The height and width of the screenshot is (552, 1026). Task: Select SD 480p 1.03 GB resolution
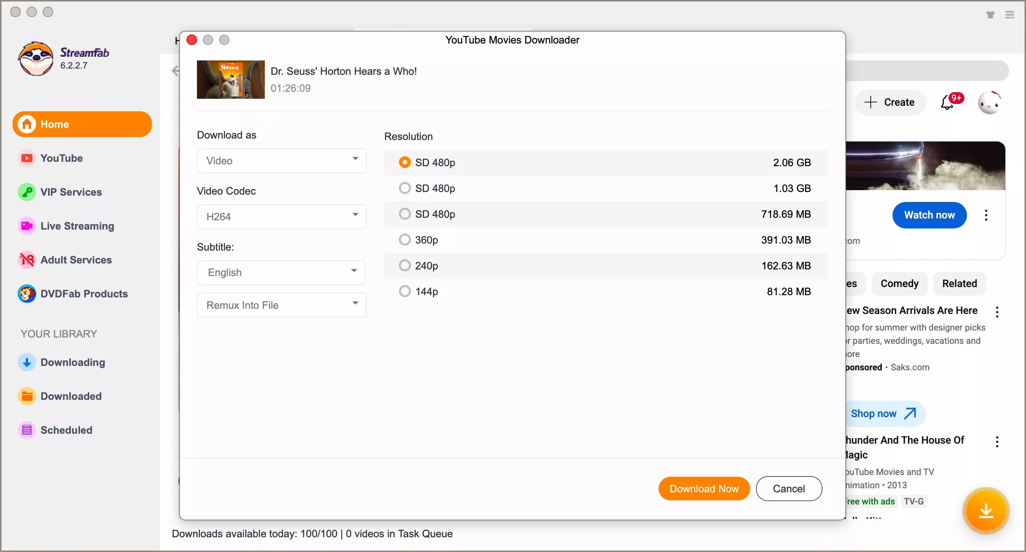tap(606, 188)
